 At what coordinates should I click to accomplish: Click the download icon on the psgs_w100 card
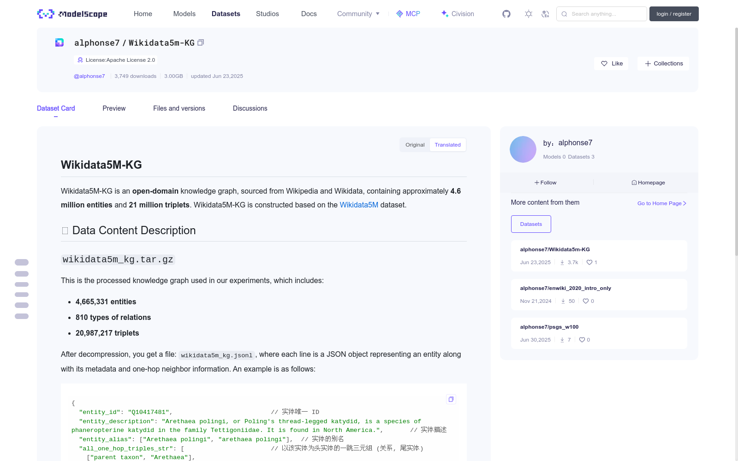coord(562,340)
